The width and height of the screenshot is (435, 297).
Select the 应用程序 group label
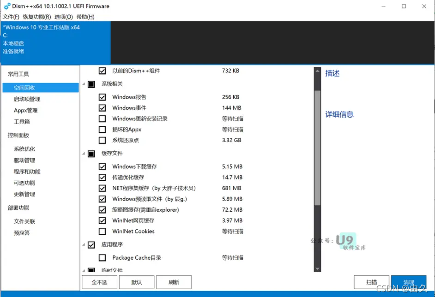pyautogui.click(x=112, y=244)
